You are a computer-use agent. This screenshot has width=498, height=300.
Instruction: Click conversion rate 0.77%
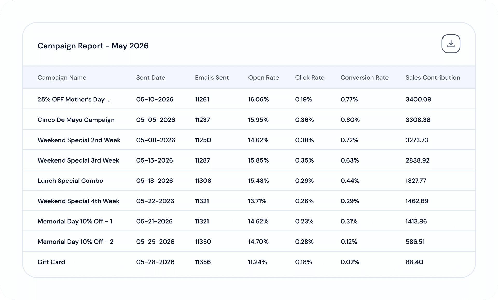(349, 99)
